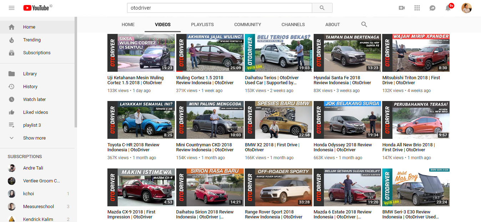Open BMW Seri-3 E30 Review thumbnail
This screenshot has height=222, width=481.
416,187
